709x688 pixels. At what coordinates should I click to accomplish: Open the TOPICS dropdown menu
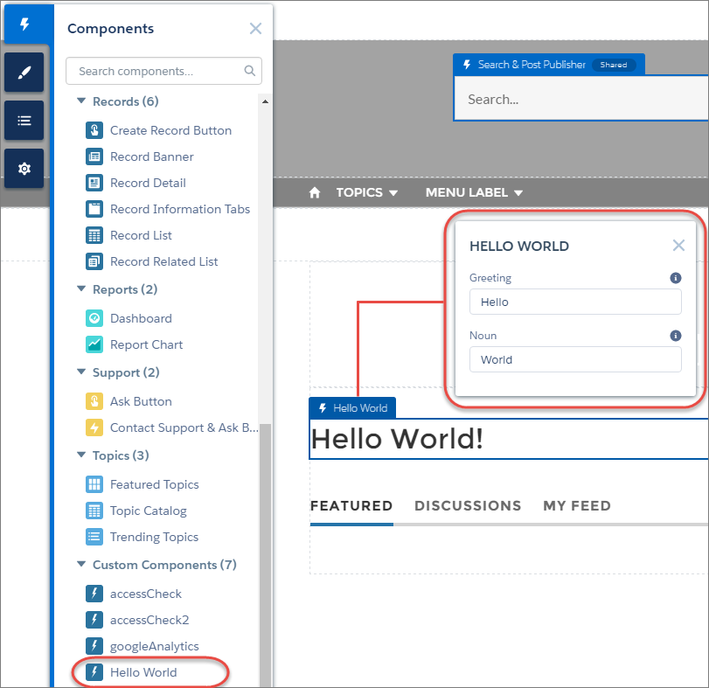367,192
